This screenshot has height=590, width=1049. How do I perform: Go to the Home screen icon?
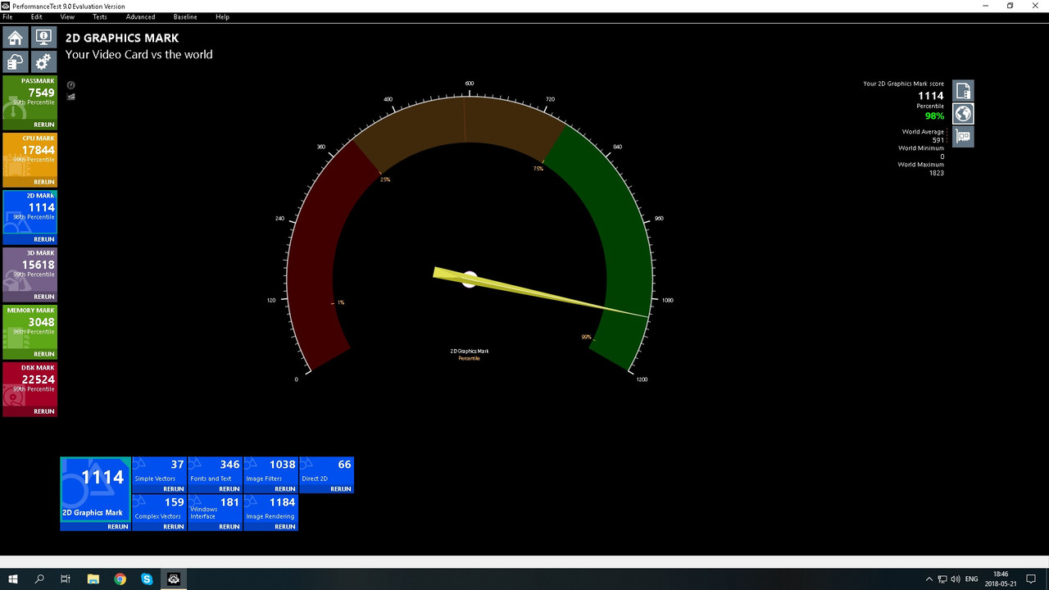coord(16,38)
